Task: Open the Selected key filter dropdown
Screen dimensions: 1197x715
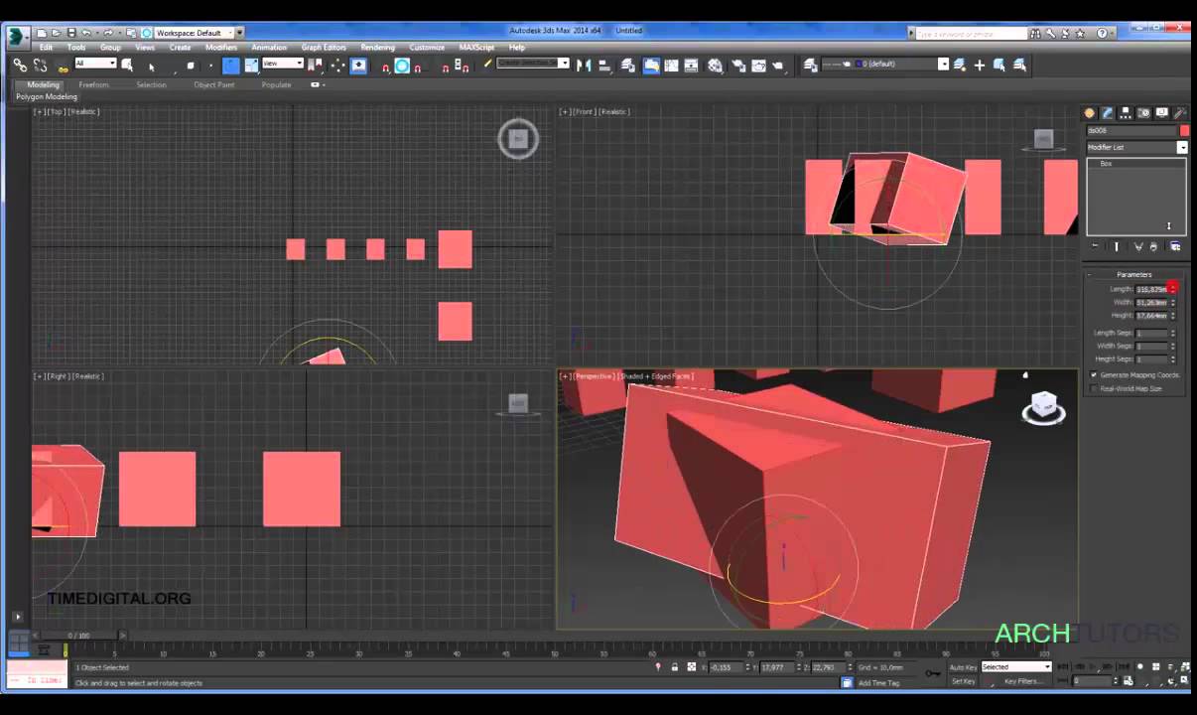Action: click(1015, 667)
